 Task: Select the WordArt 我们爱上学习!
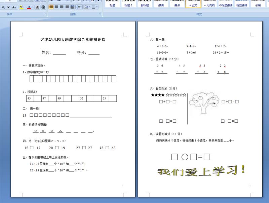(x=201, y=170)
